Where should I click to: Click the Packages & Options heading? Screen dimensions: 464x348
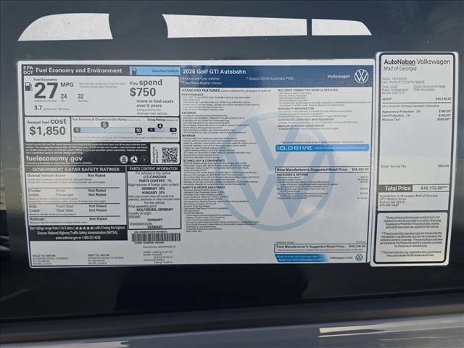click(292, 175)
